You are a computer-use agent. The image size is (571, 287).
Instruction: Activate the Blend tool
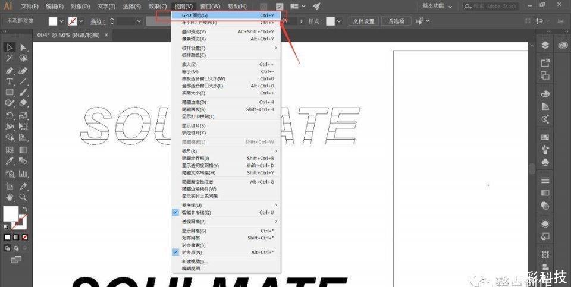pyautogui.click(x=23, y=161)
